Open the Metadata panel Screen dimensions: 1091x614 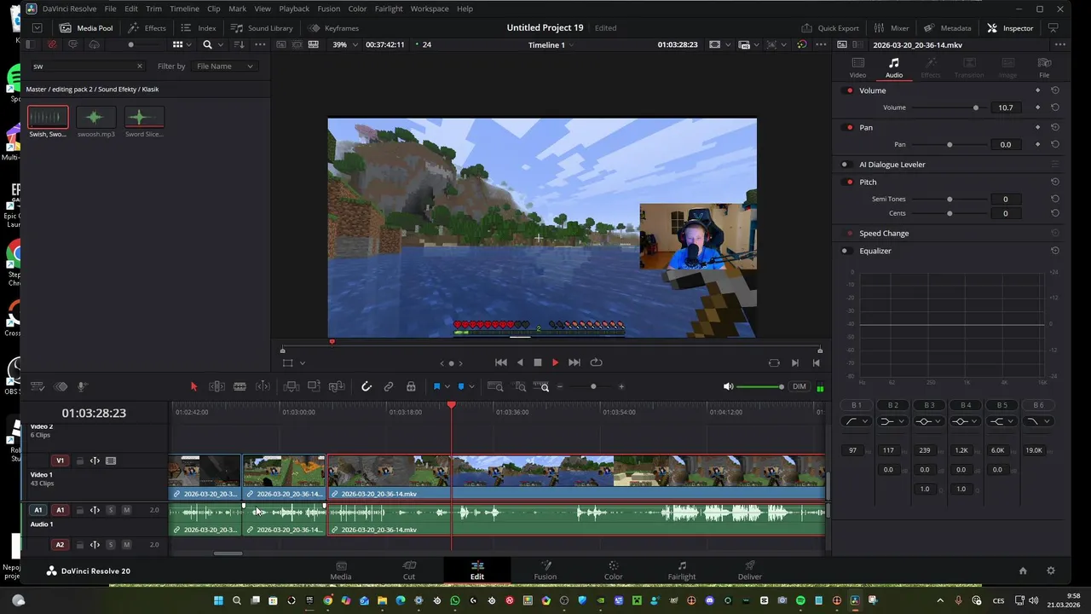[x=947, y=28]
